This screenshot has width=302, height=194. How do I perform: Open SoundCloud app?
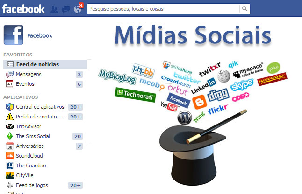(29, 156)
